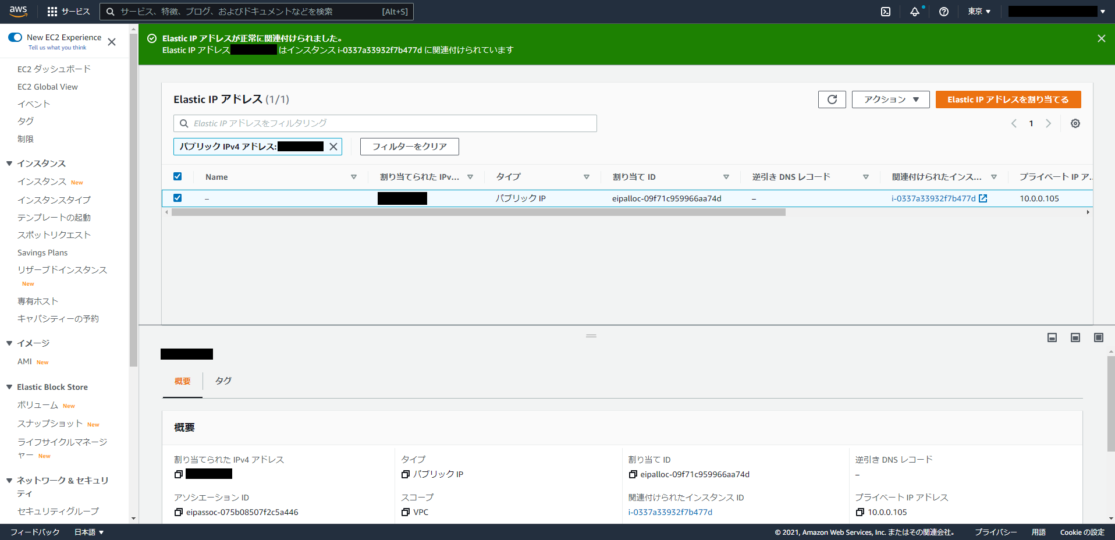
Task: Remove the パブリック IPv4 アドレス filter chip
Action: point(333,147)
